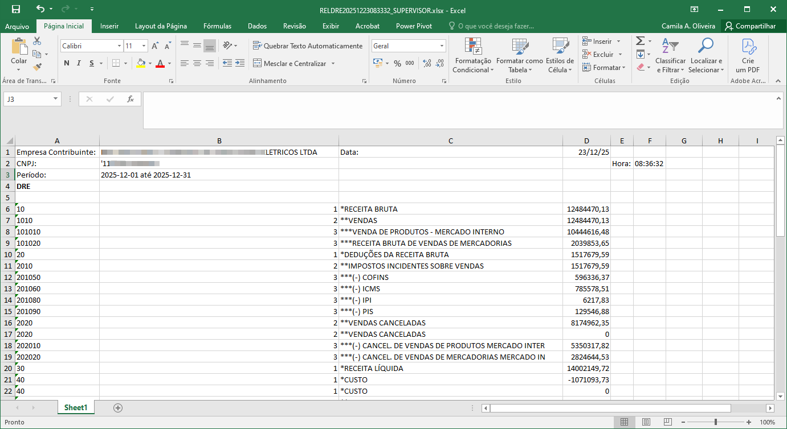787x429 pixels.
Task: Toggle Quebrar Texto Automaticamente
Action: [x=308, y=46]
